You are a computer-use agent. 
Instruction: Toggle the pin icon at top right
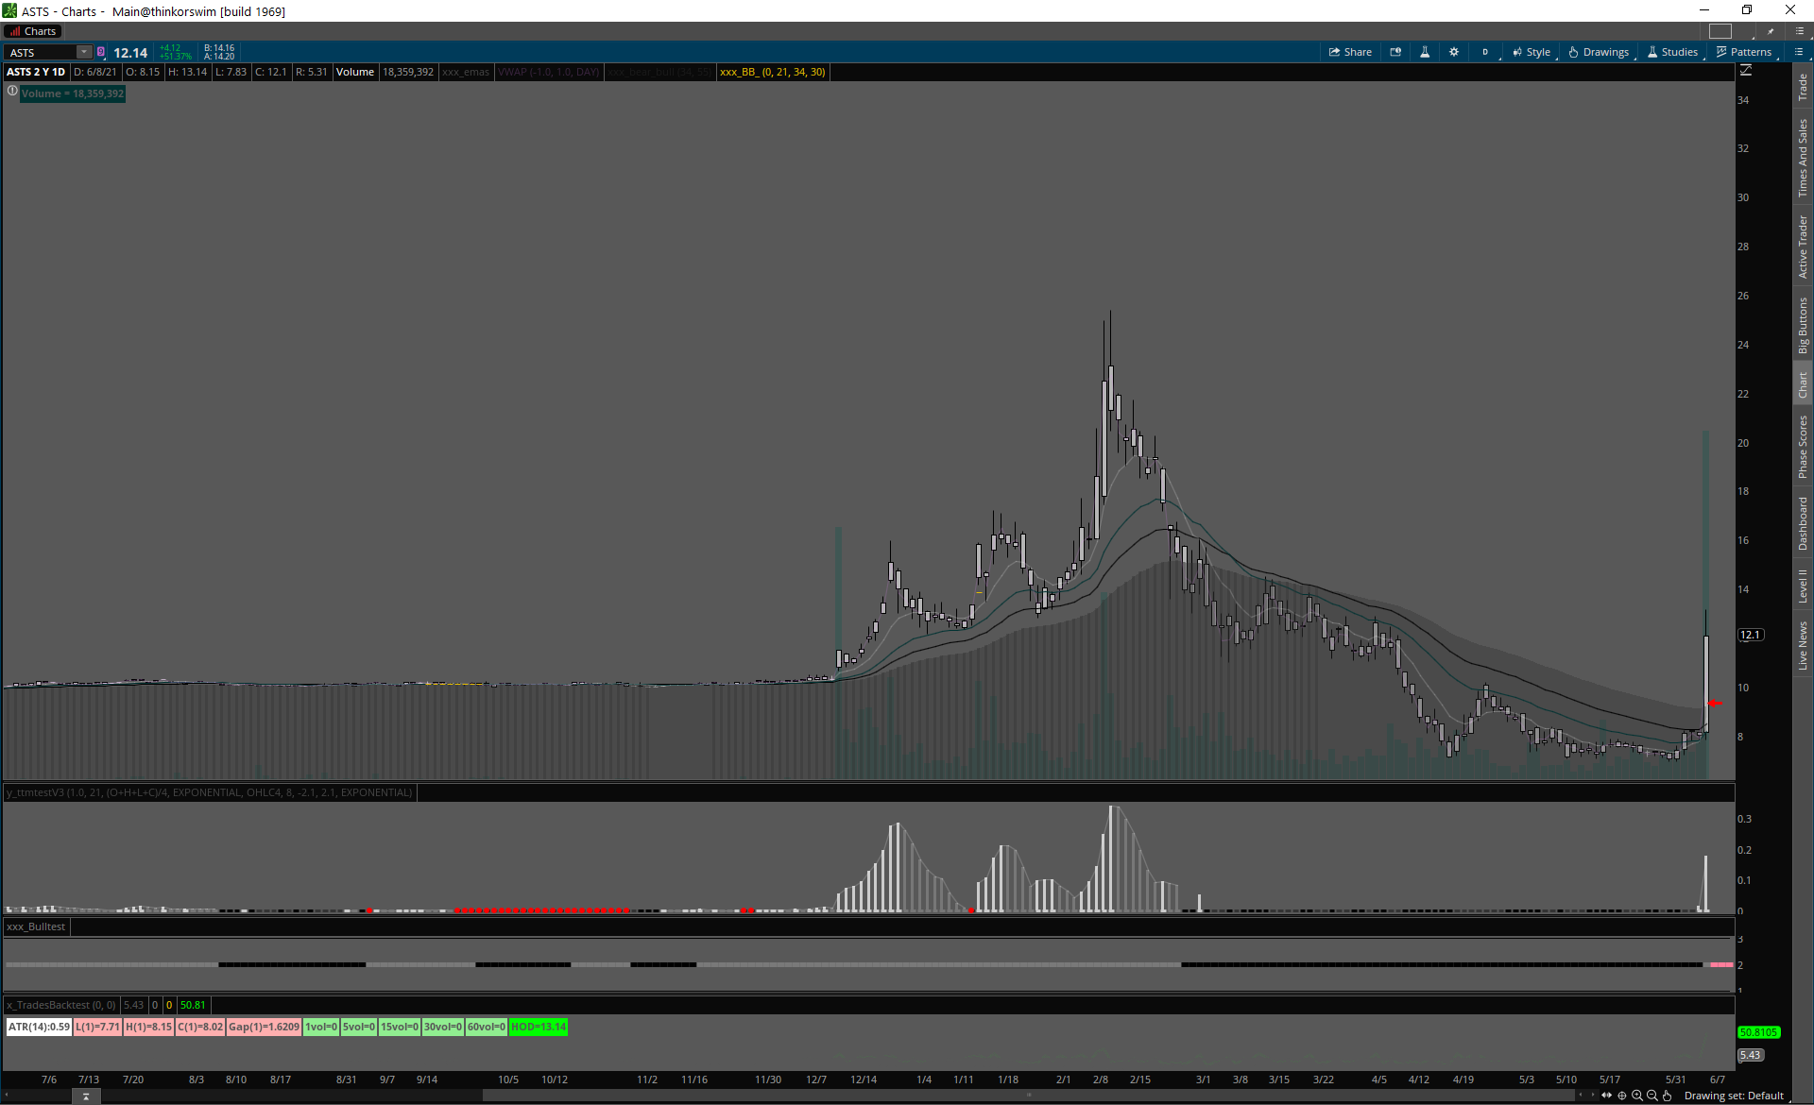tap(1771, 31)
